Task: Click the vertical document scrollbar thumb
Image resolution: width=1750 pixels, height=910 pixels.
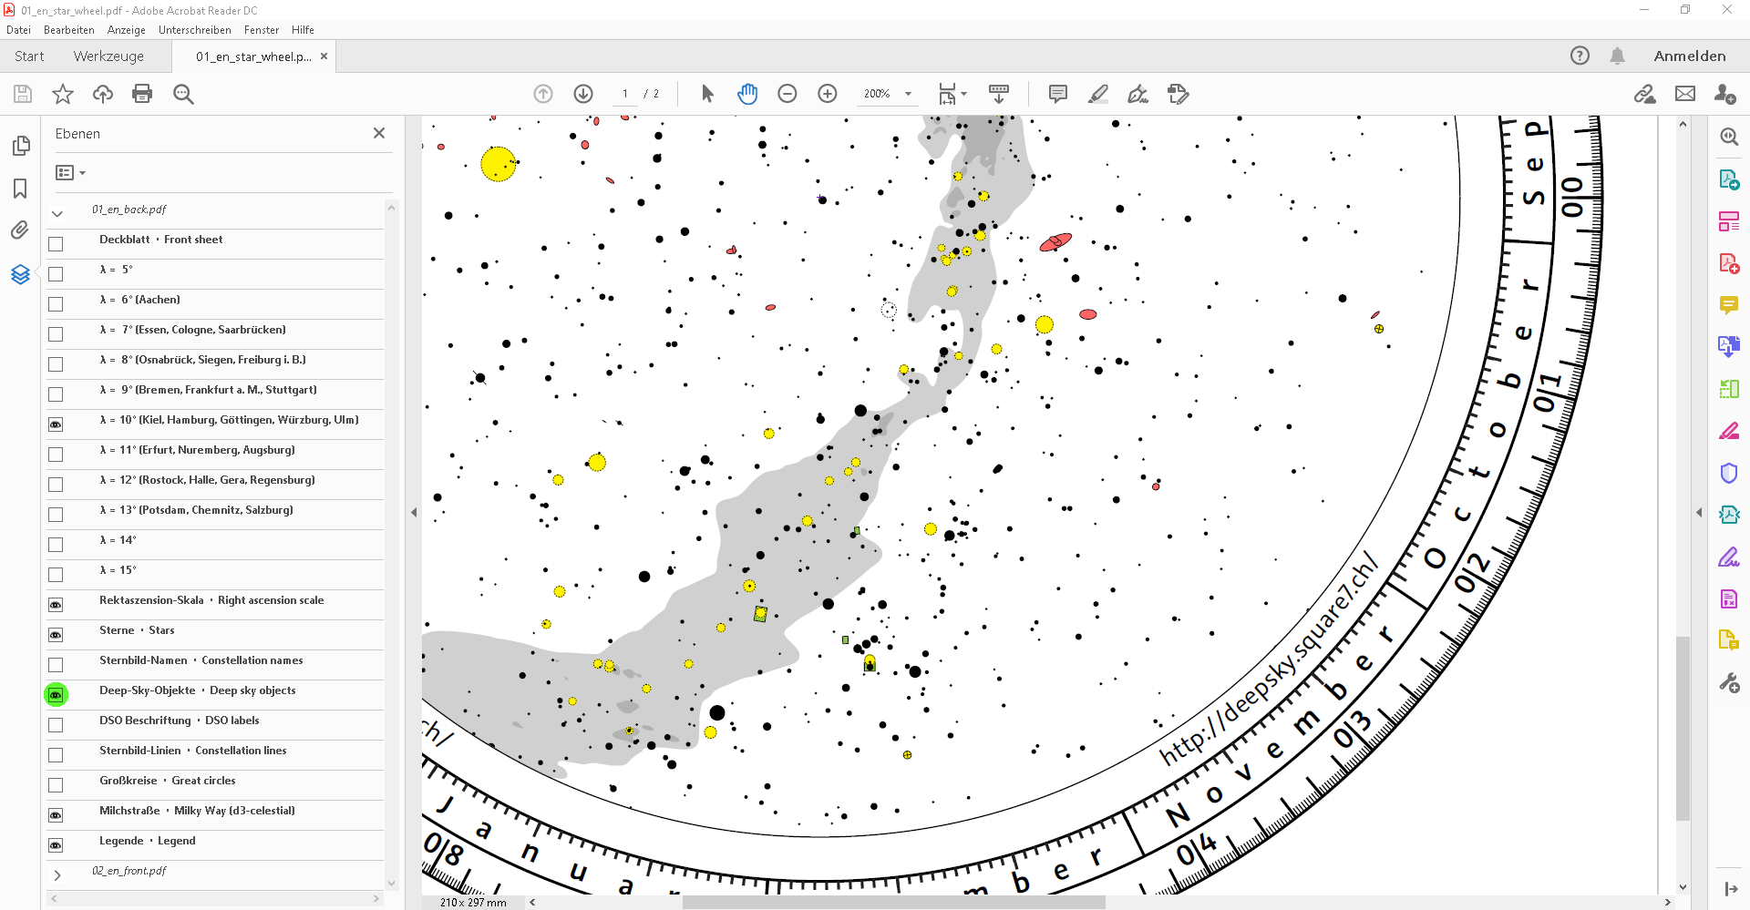Action: click(1683, 729)
